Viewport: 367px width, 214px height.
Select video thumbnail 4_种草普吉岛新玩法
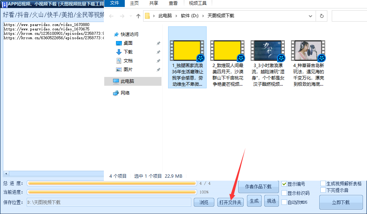[x=308, y=51]
